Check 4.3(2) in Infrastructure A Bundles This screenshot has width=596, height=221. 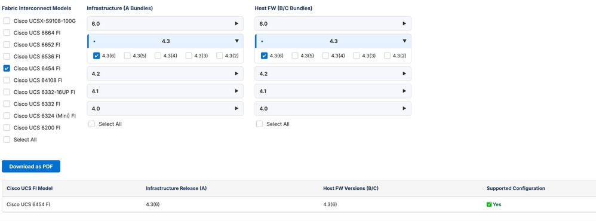219,56
